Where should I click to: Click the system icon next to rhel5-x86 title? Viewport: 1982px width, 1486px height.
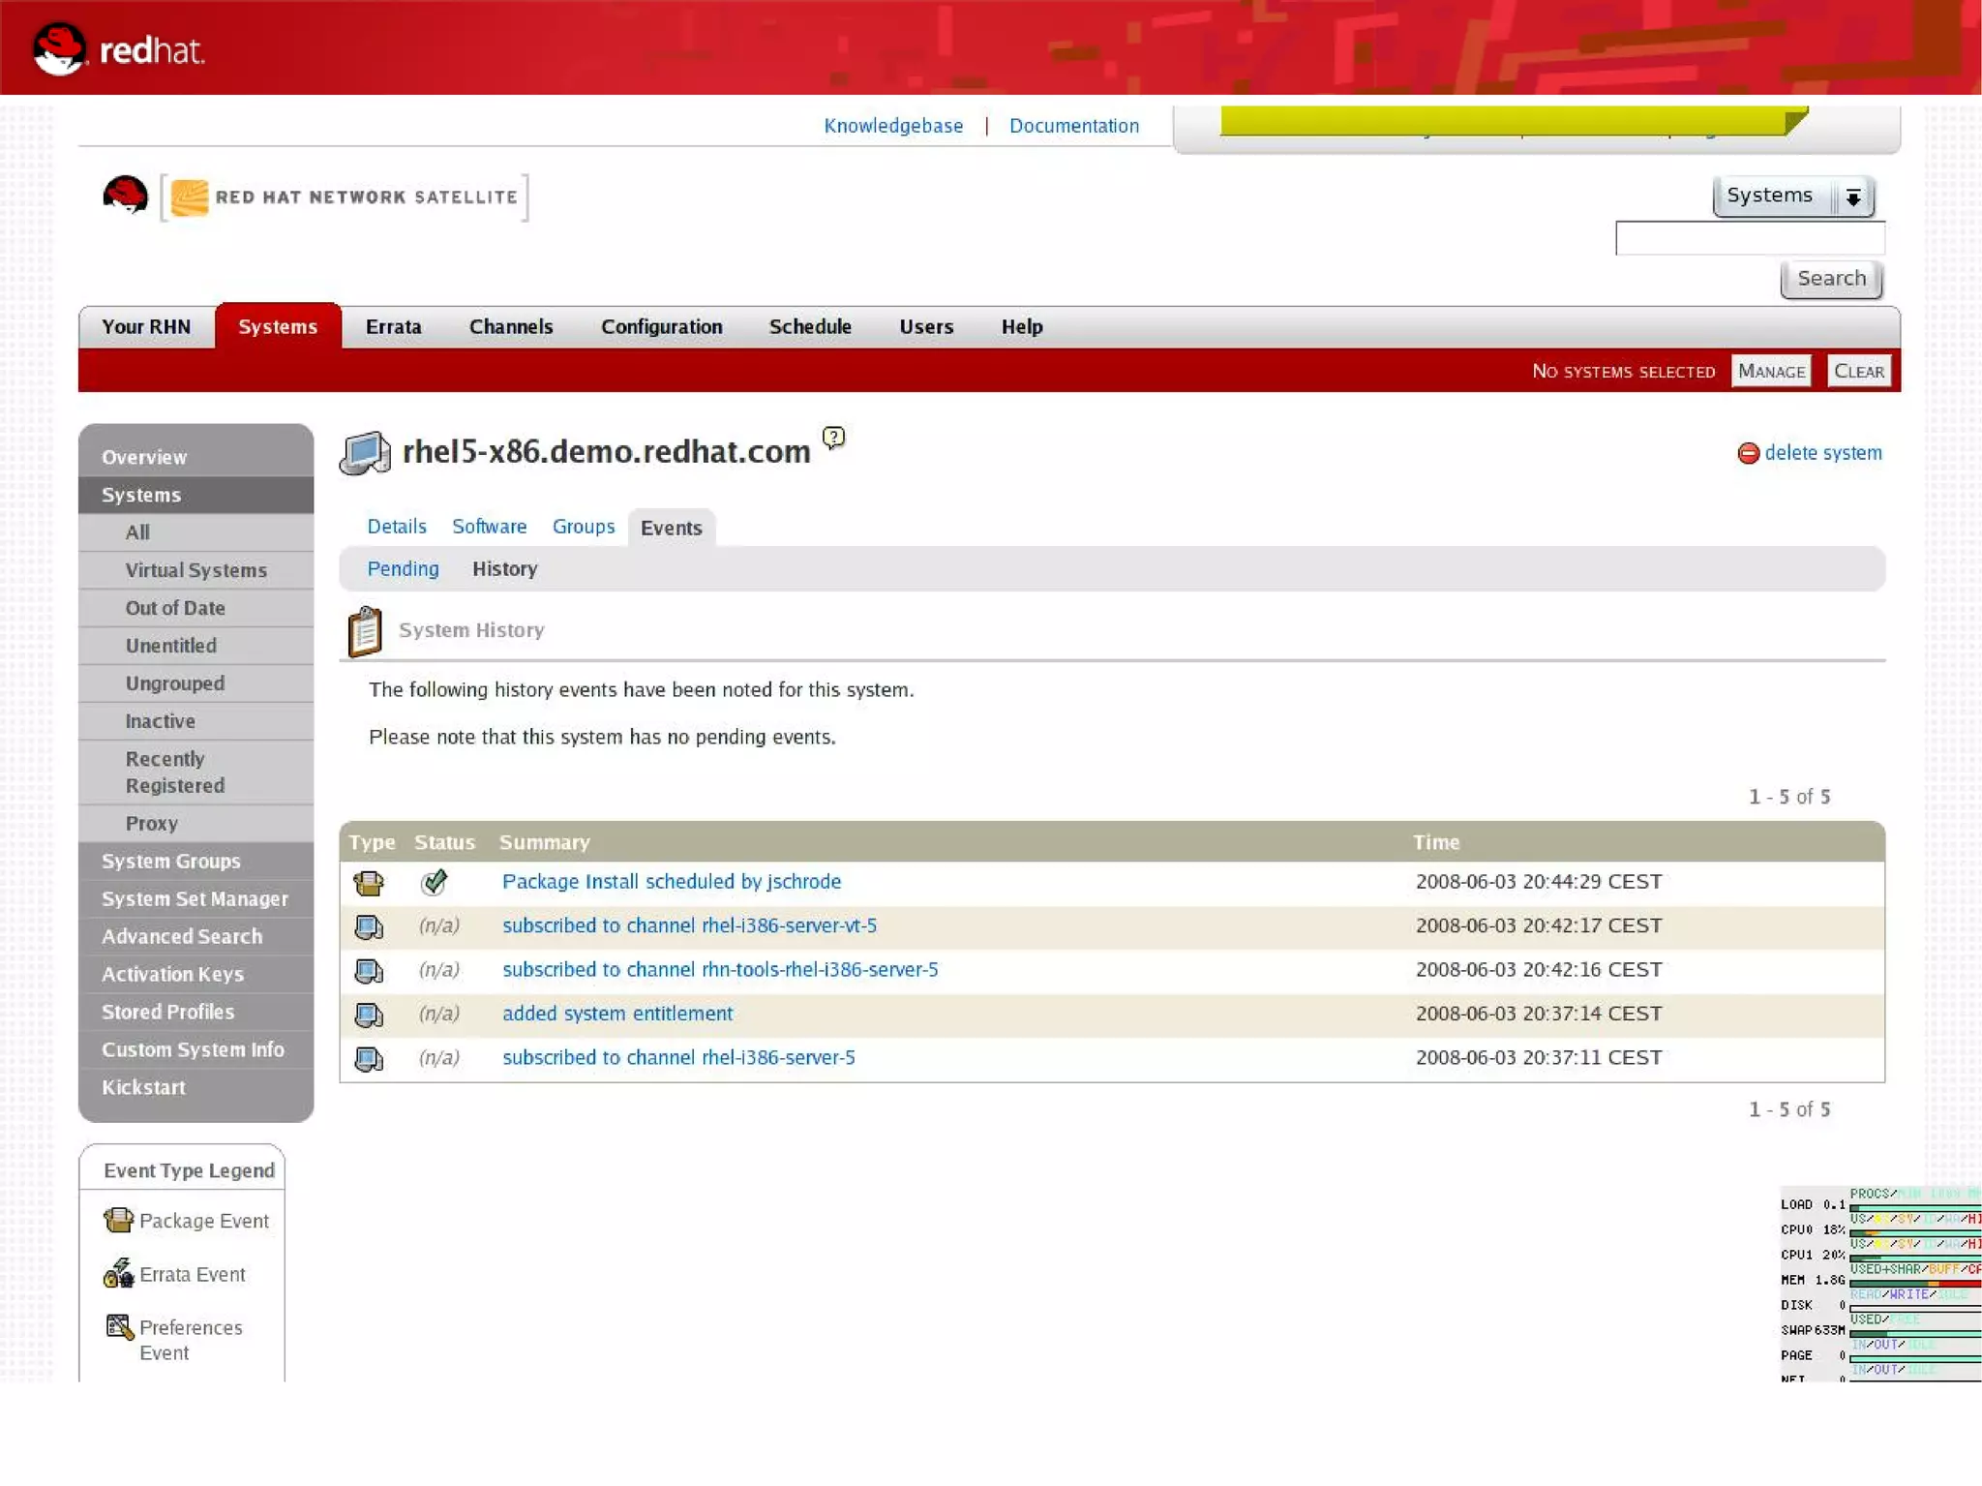(365, 452)
